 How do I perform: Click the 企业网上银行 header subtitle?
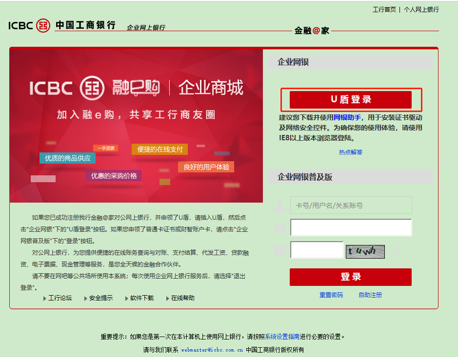click(146, 27)
